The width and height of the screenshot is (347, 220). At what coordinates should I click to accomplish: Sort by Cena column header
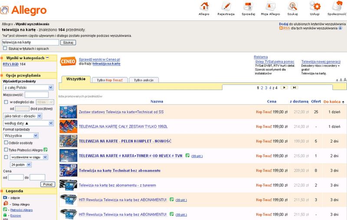[272, 101]
